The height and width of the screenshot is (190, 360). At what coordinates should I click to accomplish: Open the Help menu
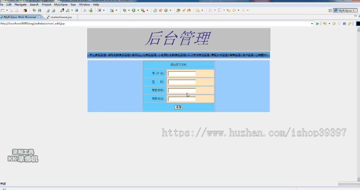pos(96,4)
